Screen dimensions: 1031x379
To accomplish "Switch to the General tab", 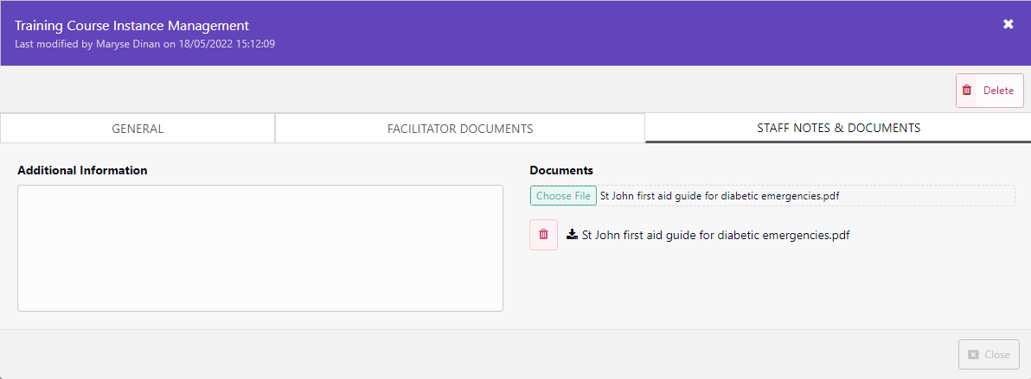I will (x=138, y=129).
